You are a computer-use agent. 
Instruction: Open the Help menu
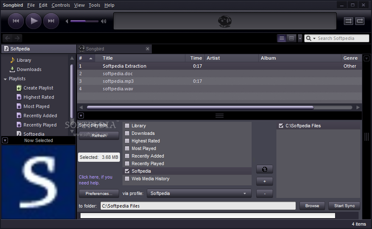109,5
